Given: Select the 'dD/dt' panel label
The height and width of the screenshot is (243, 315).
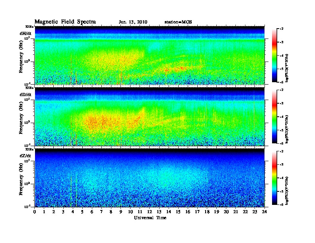Looking at the screenshot, I should (x=25, y=94).
